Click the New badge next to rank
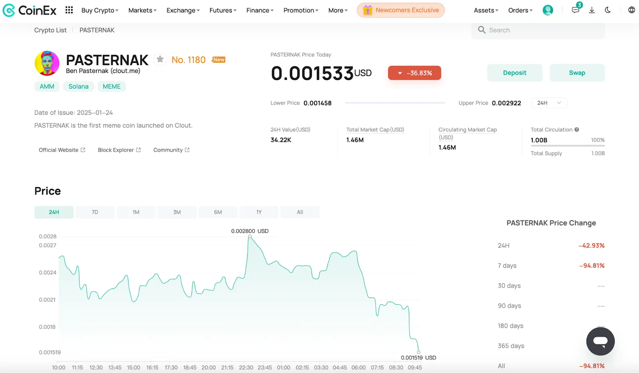Screen dimensions: 639x373 pos(219,60)
